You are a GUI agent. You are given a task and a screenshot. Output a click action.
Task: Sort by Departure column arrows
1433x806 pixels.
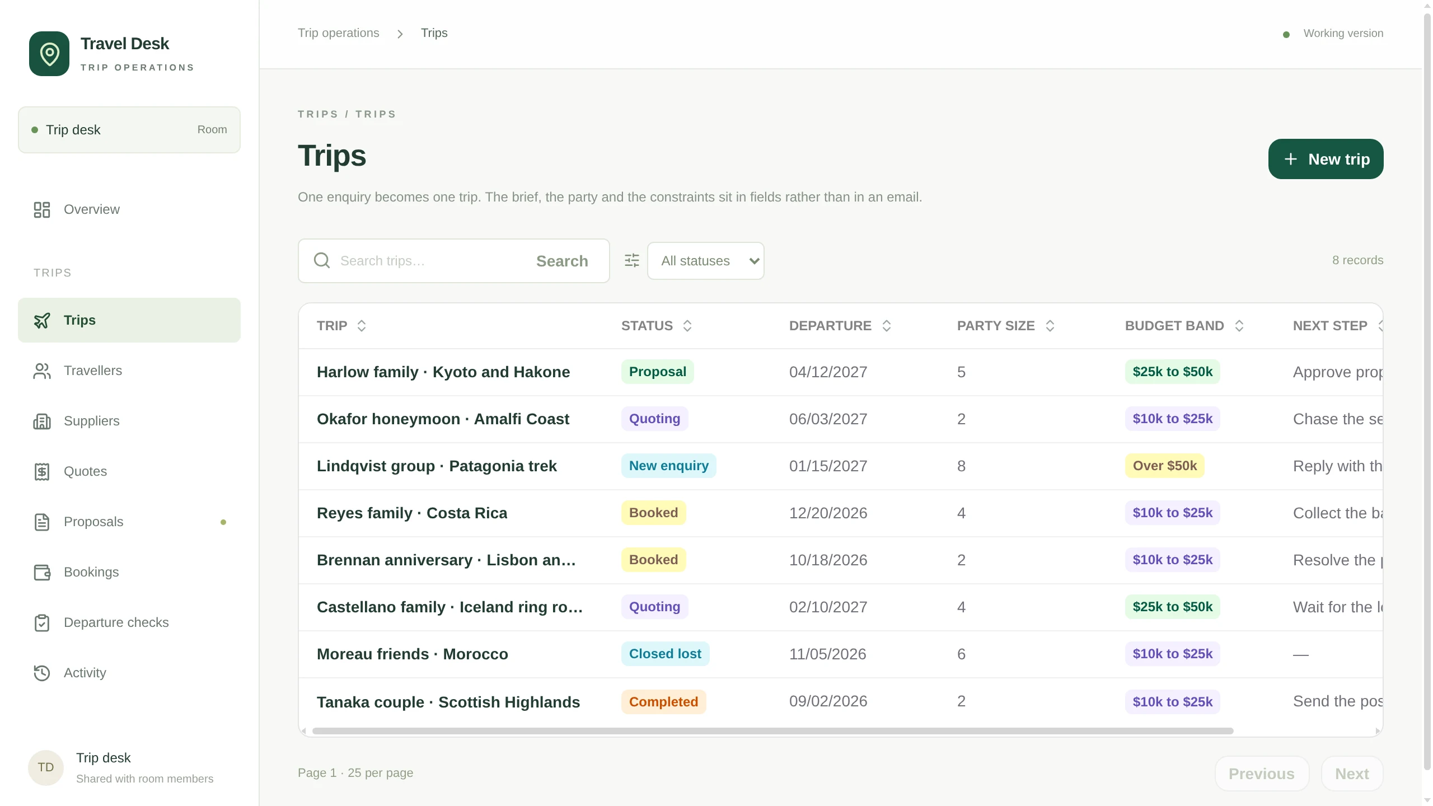(887, 326)
